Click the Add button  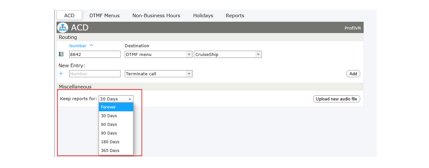(353, 74)
